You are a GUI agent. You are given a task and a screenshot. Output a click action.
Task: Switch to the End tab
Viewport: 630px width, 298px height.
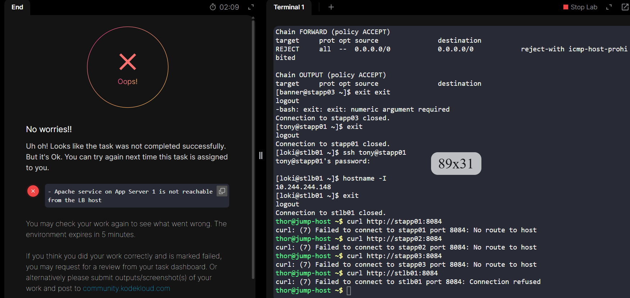coord(17,7)
